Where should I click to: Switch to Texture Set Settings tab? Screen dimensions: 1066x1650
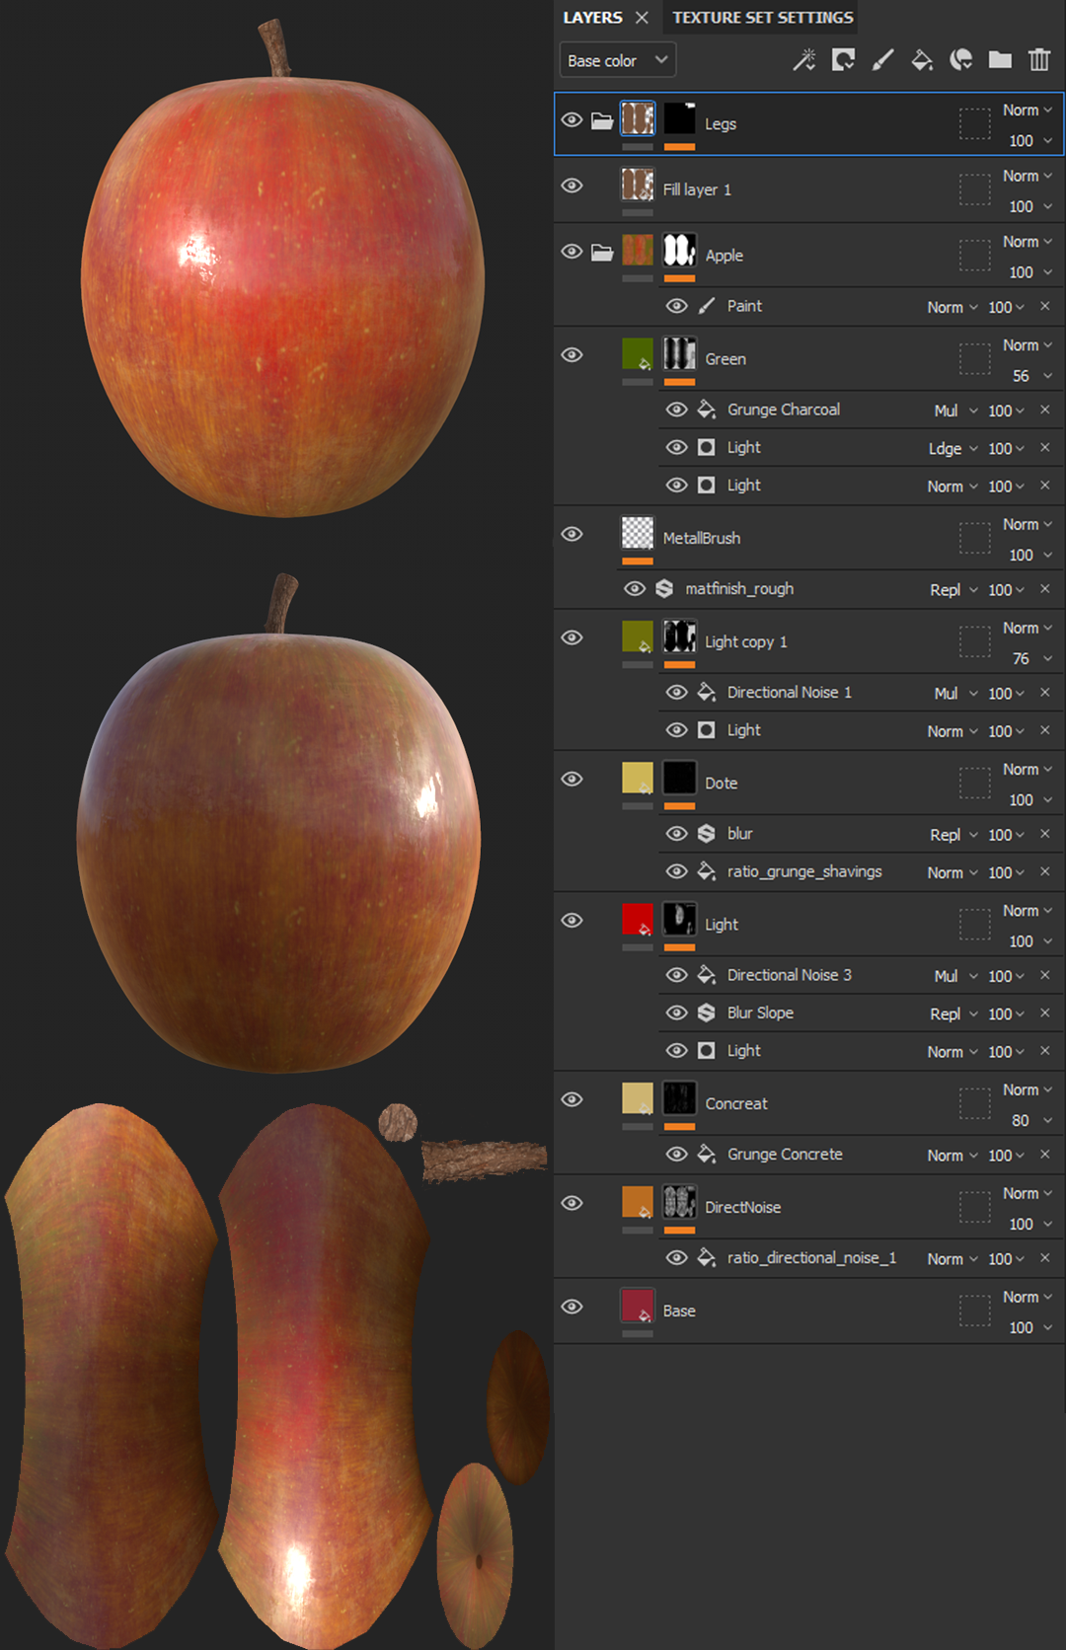tap(762, 18)
